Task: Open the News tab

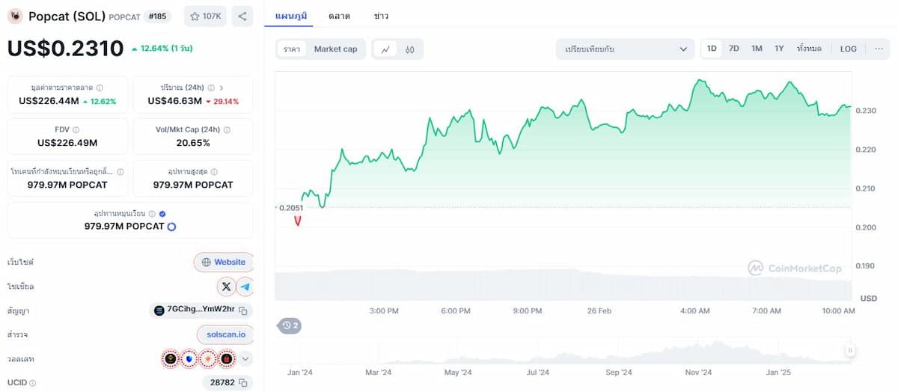Action: click(x=381, y=16)
